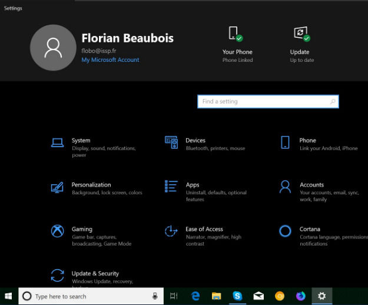Click the Apps category title
Screen dimensions: 368x305
click(193, 185)
